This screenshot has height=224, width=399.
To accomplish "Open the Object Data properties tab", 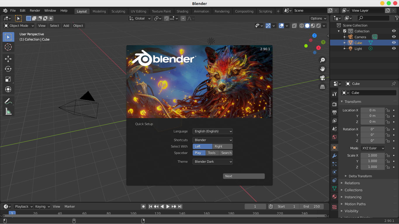I will (334, 188).
